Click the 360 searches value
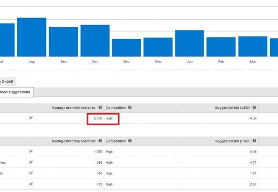Screen dimensions: 278x192 coord(99,163)
